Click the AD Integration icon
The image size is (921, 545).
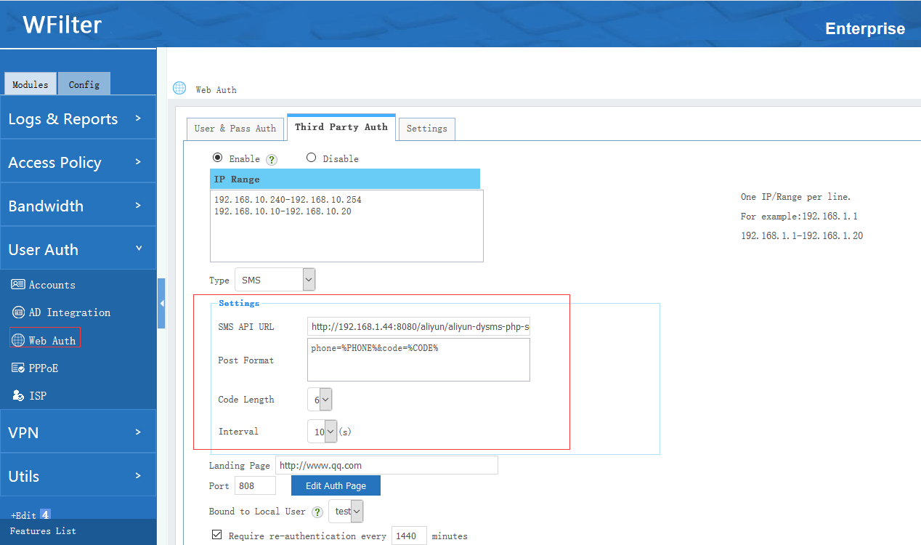pyautogui.click(x=18, y=312)
